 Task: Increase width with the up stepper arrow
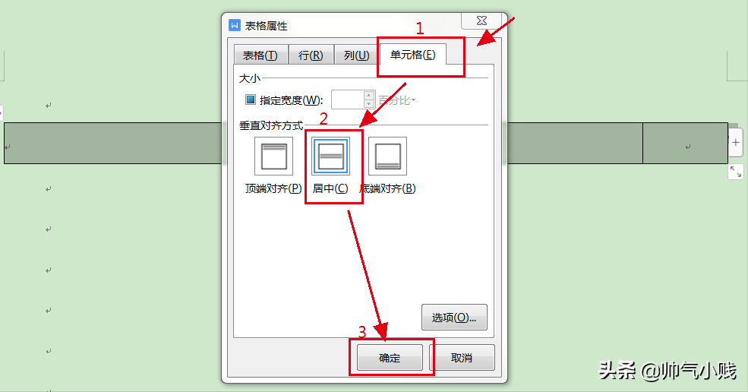[369, 96]
